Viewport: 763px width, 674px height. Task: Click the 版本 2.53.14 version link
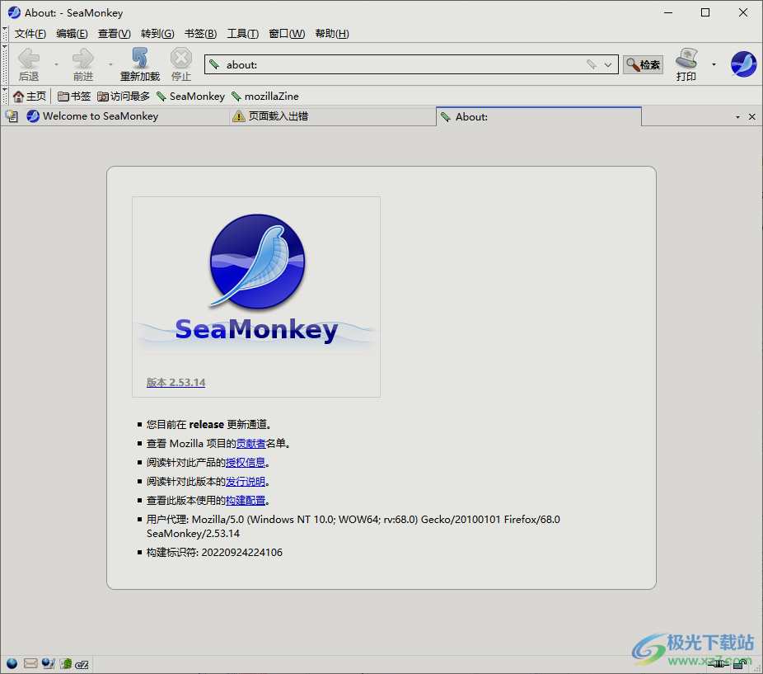176,383
